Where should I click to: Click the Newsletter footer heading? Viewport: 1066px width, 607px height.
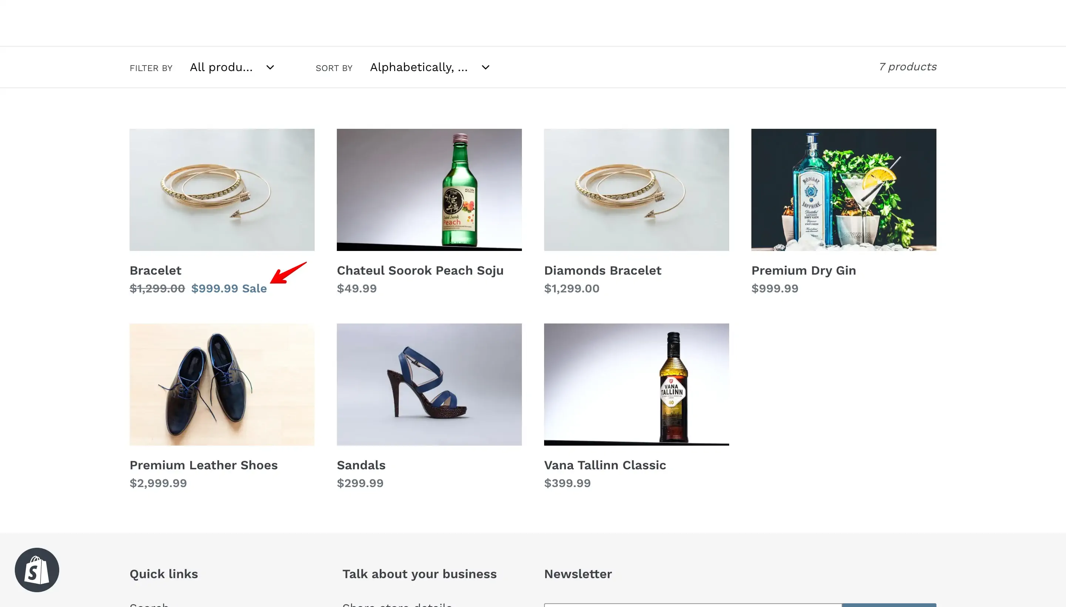(578, 574)
